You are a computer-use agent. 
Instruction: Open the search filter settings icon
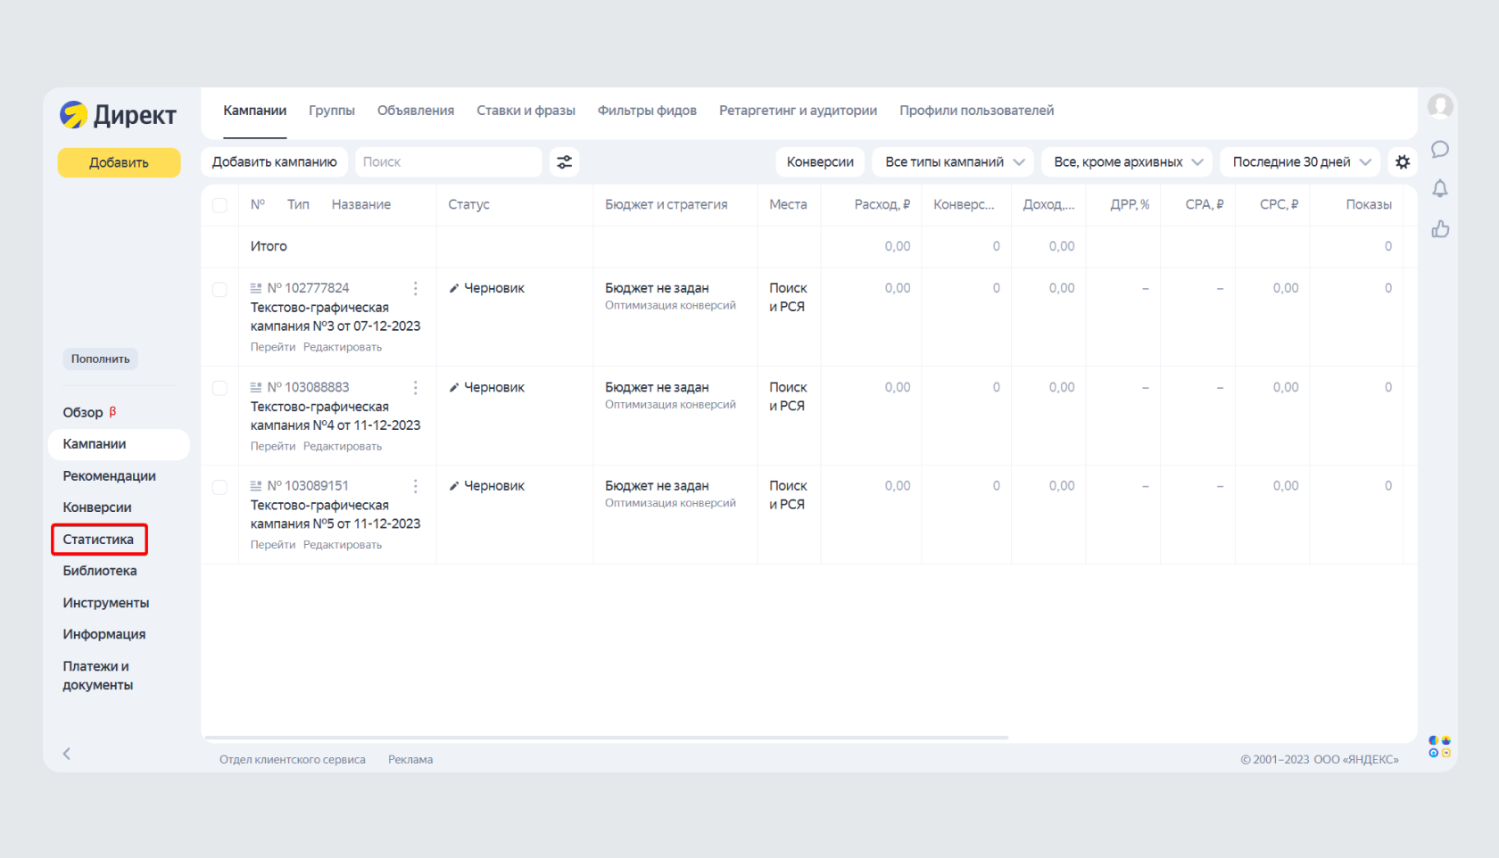point(565,162)
